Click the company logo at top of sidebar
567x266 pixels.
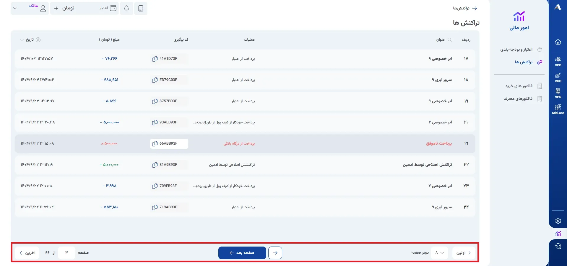(x=558, y=7)
